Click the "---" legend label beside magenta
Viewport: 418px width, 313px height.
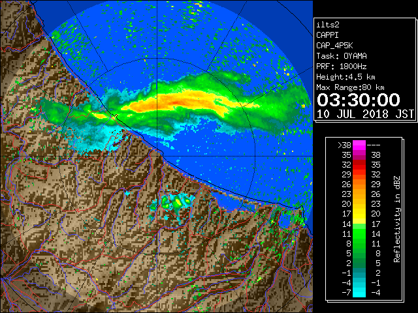click(374, 145)
